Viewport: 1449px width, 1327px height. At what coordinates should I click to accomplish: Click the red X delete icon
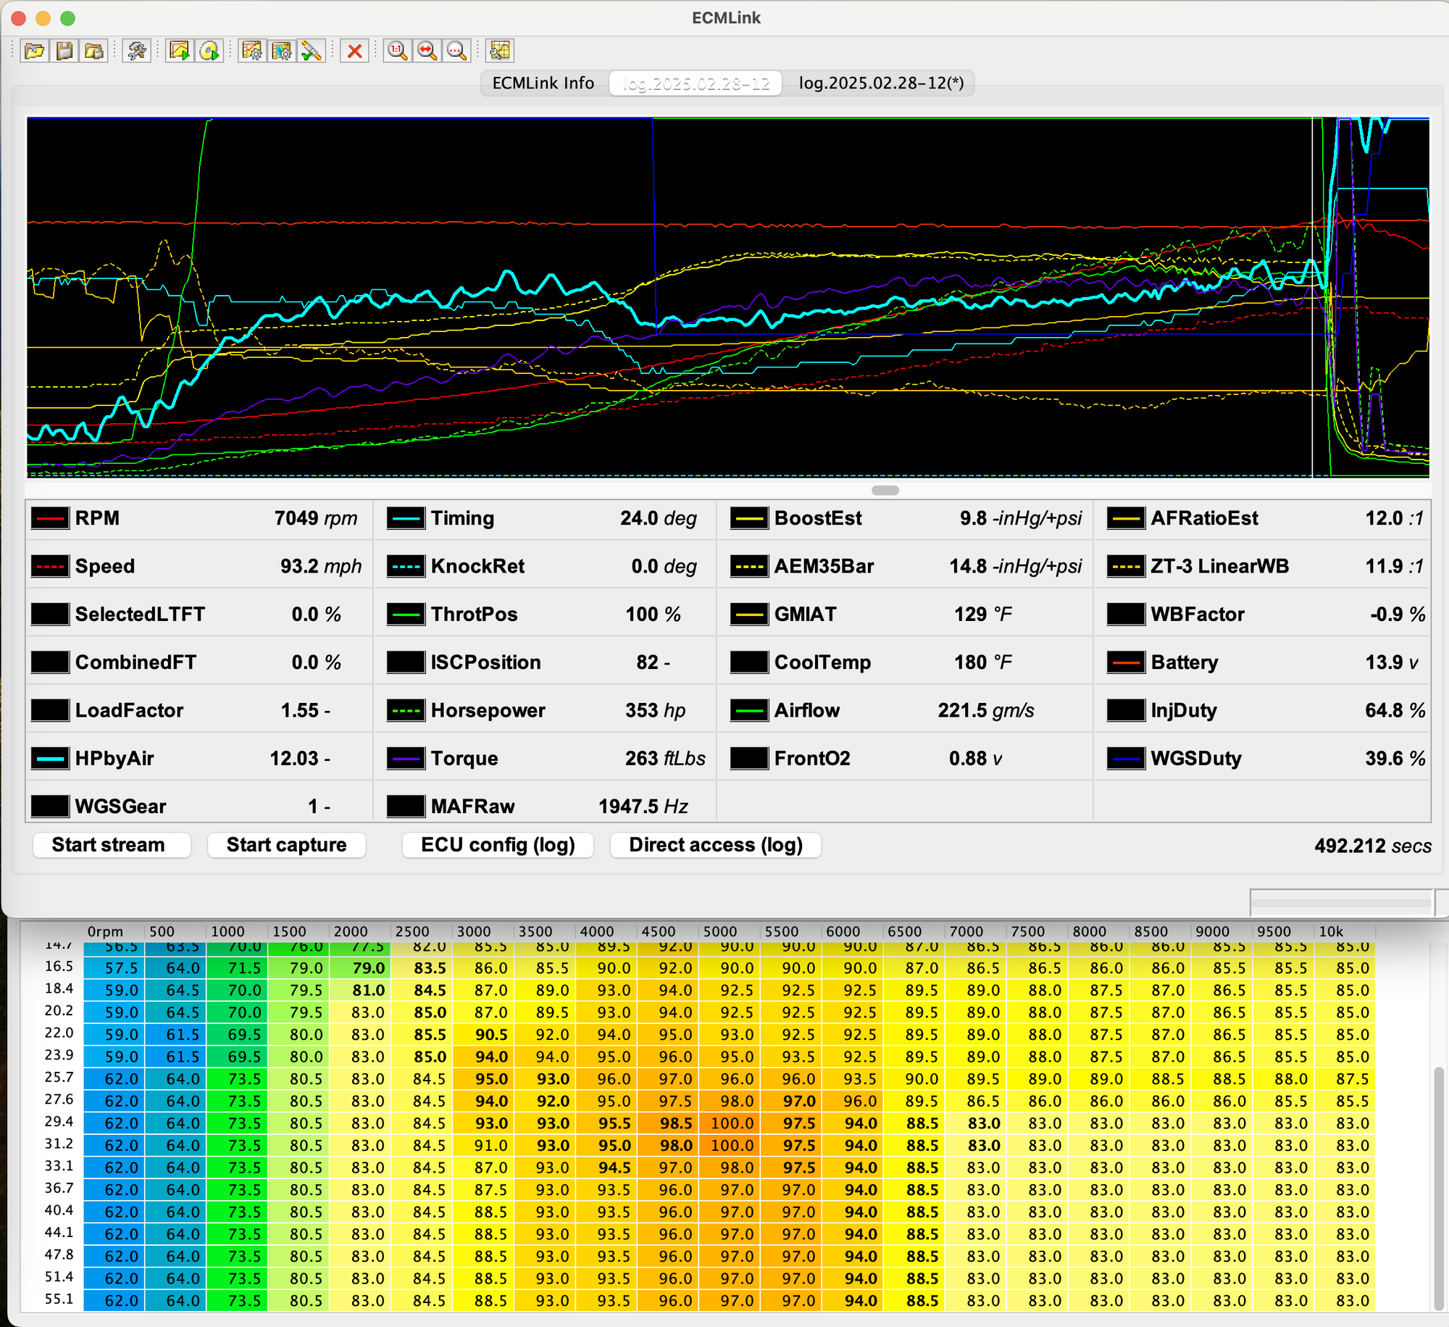(354, 51)
